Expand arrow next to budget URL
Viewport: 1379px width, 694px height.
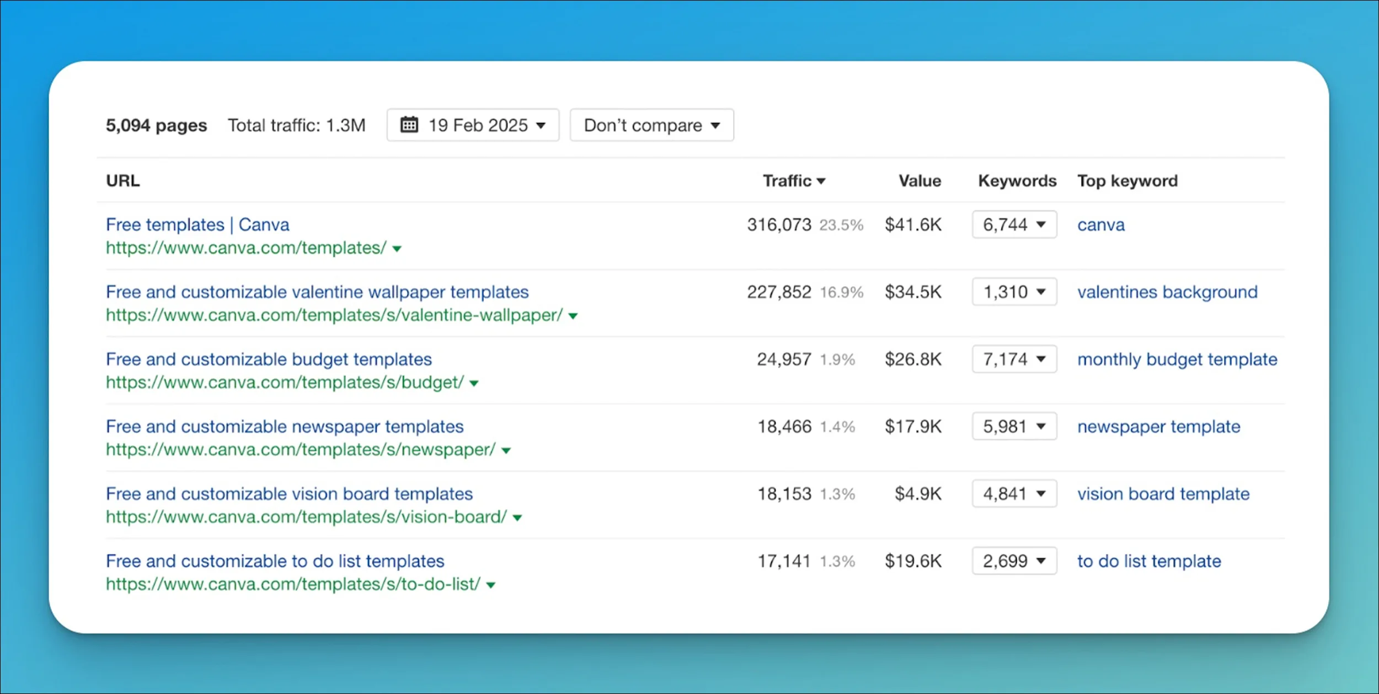474,384
